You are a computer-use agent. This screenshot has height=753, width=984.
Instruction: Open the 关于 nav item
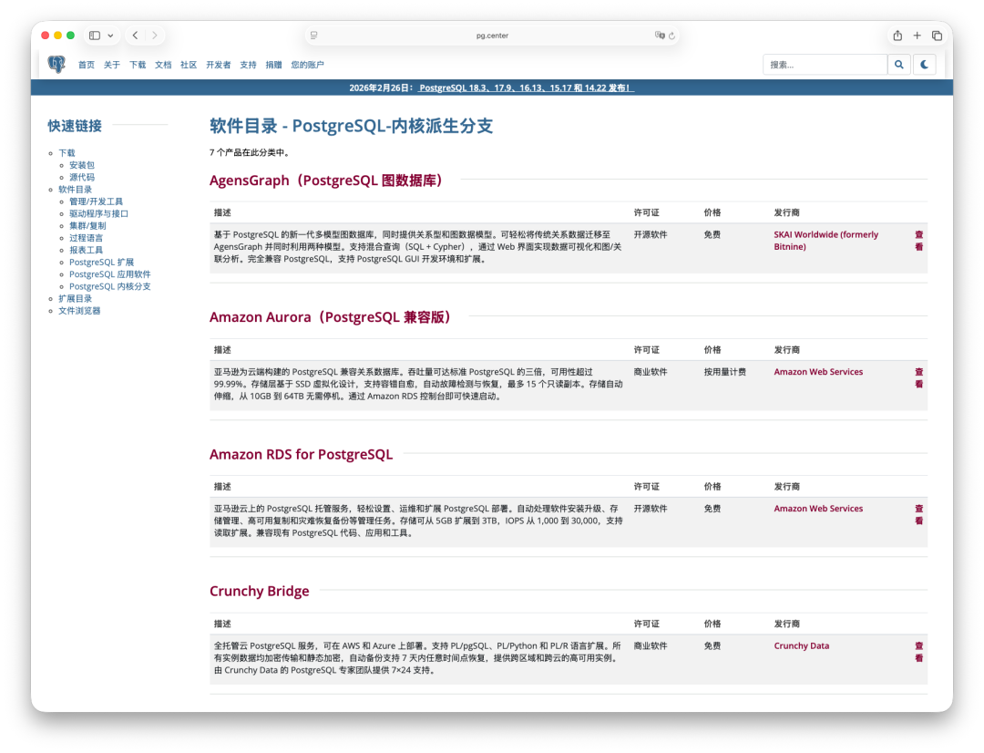click(112, 65)
